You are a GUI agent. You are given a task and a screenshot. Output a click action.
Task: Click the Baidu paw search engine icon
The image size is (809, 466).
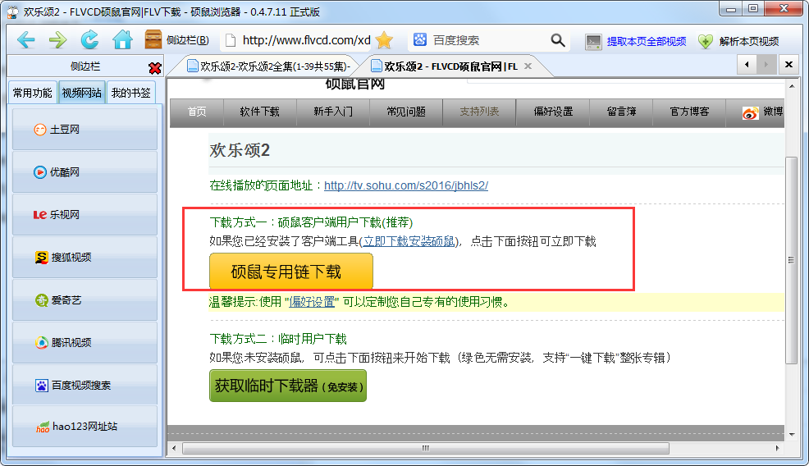[x=420, y=39]
